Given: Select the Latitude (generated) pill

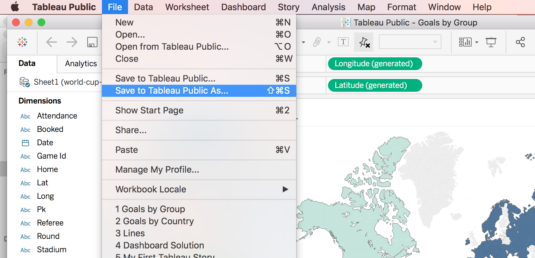Looking at the screenshot, I should pyautogui.click(x=374, y=85).
